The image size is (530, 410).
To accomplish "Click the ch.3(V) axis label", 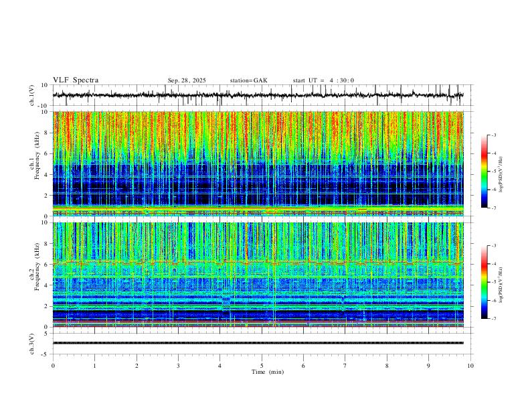I will pos(32,344).
